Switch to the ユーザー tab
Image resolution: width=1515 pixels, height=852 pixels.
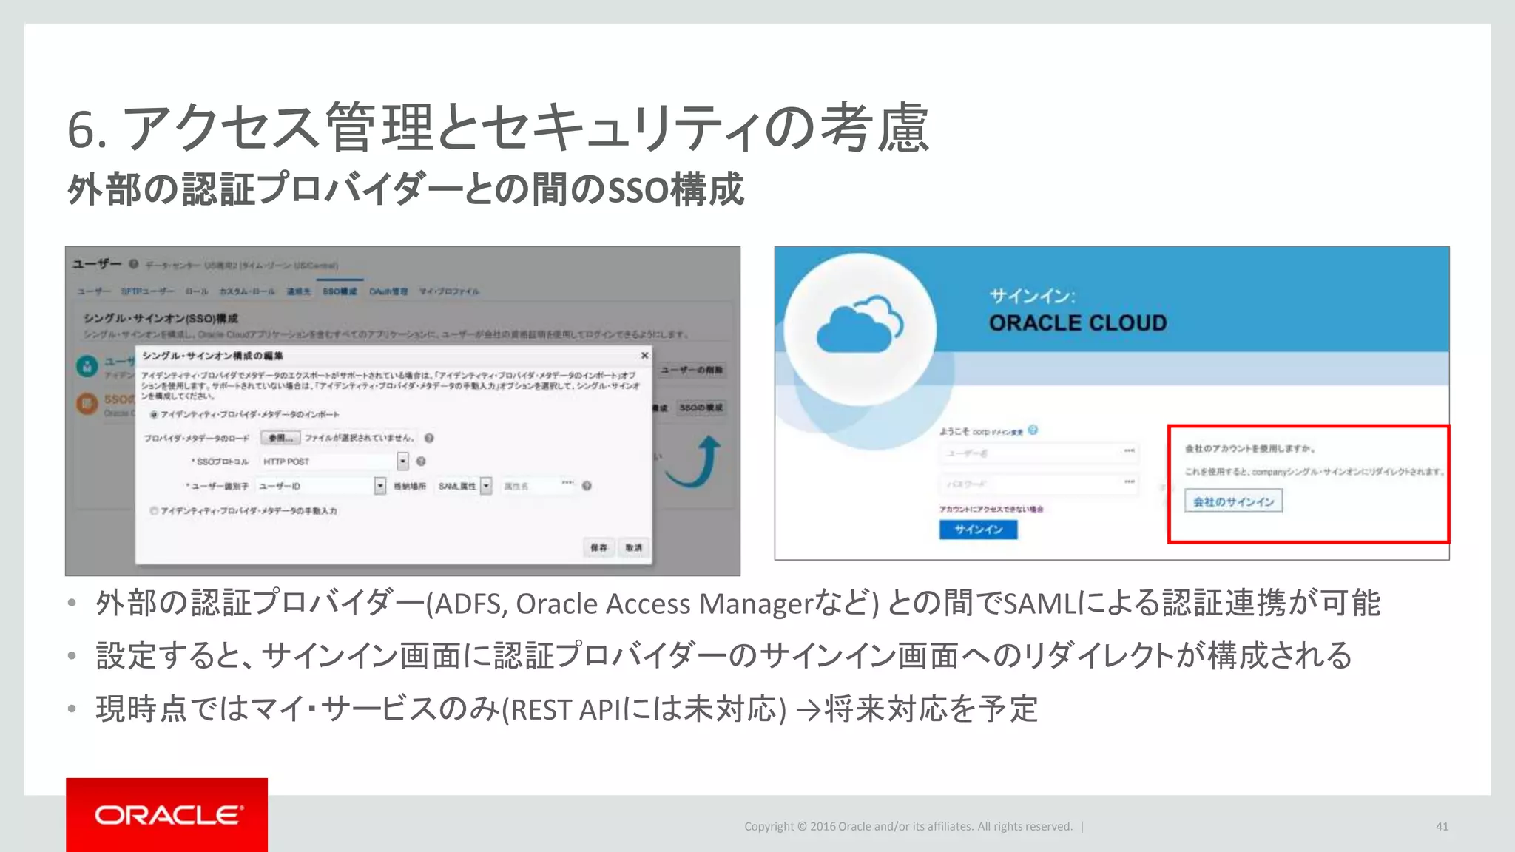point(94,291)
